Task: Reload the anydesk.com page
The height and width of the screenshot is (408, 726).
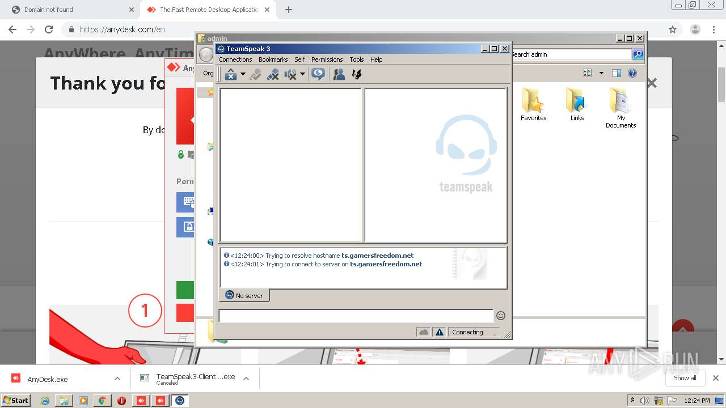Action: click(49, 29)
